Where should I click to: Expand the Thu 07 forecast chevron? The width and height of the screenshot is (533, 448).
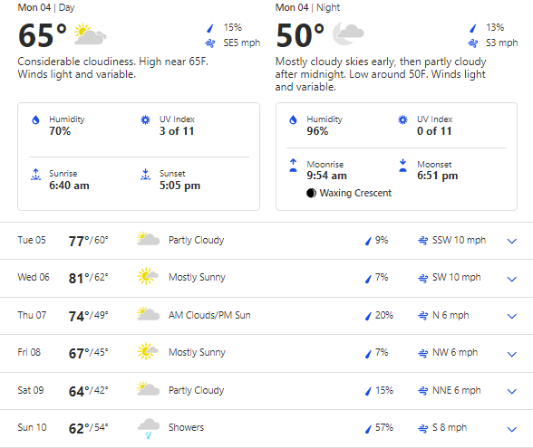click(x=511, y=317)
